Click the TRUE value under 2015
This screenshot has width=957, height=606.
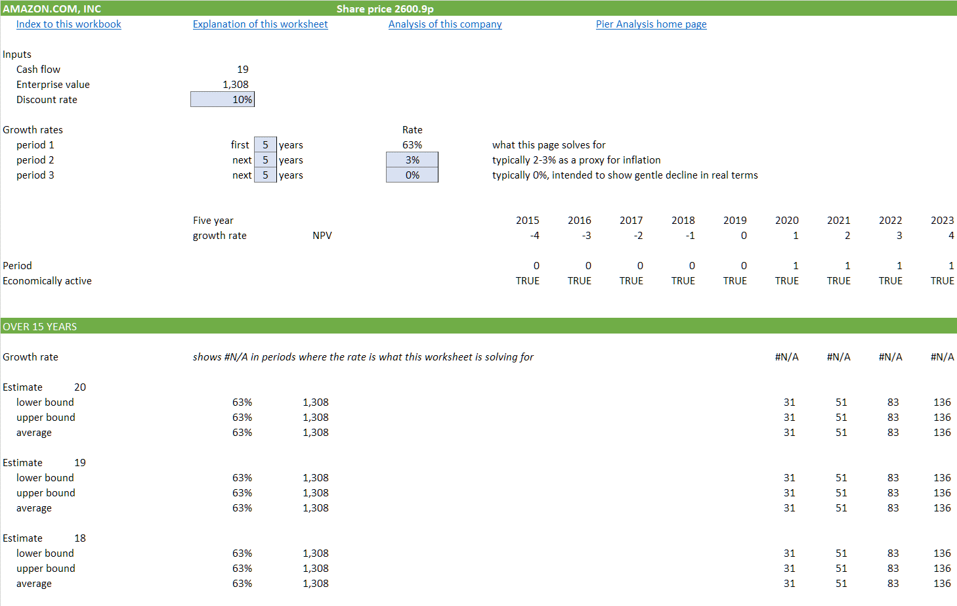[528, 280]
